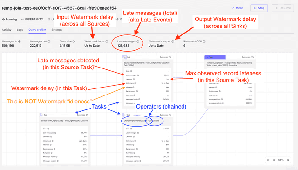Zoom in on the task graph
Screen dimensions: 298x170
288,160
